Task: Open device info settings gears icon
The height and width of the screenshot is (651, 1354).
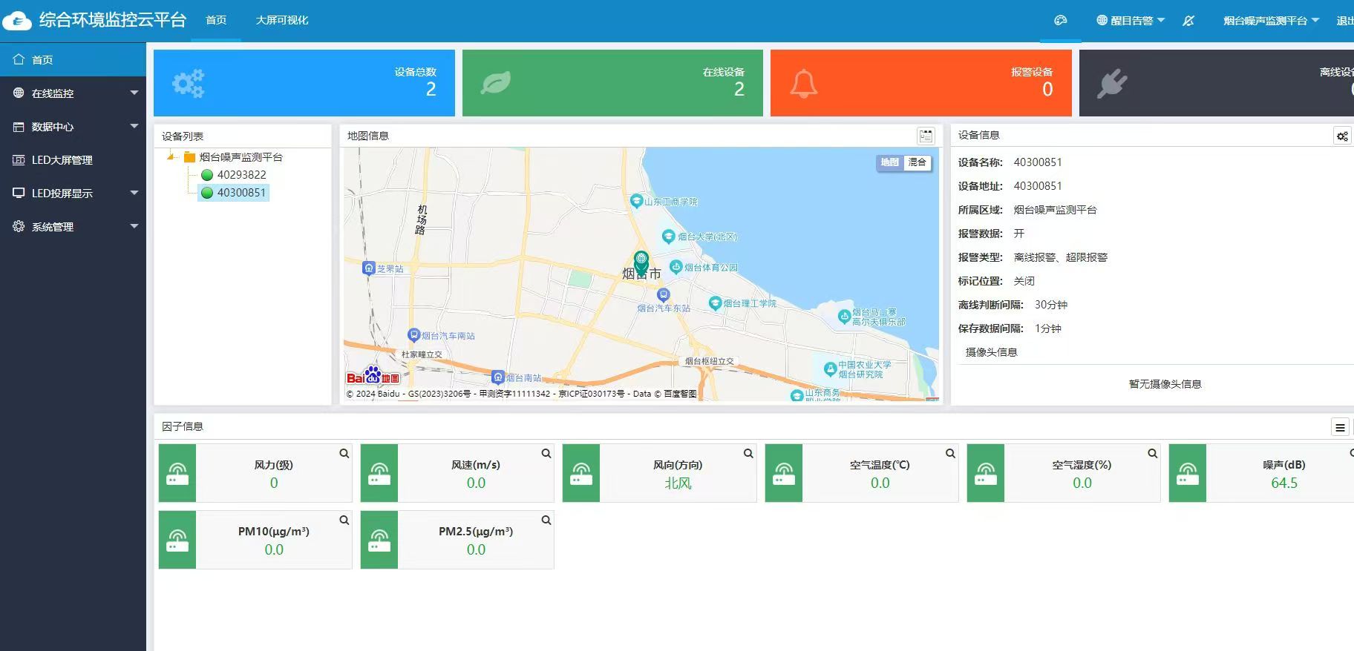Action: [x=1342, y=136]
